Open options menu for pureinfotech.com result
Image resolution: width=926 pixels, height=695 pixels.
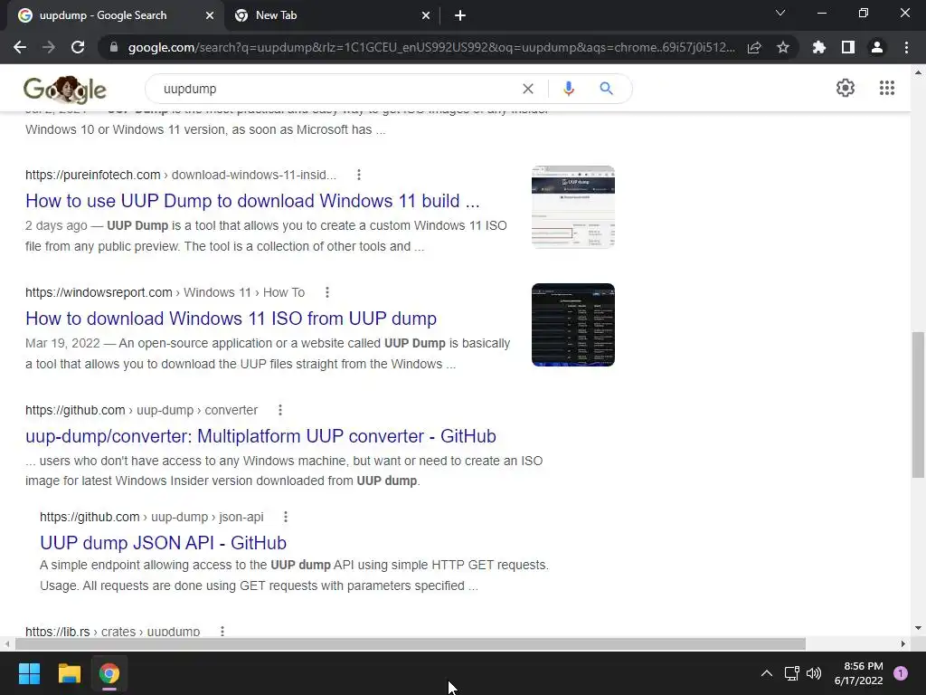click(358, 175)
